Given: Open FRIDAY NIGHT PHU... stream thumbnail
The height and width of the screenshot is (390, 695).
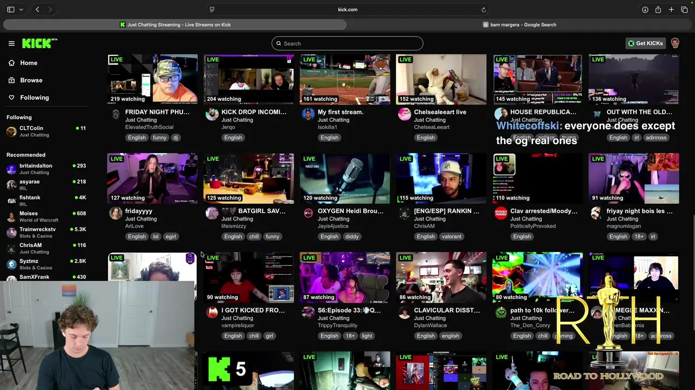Looking at the screenshot, I should tap(152, 79).
